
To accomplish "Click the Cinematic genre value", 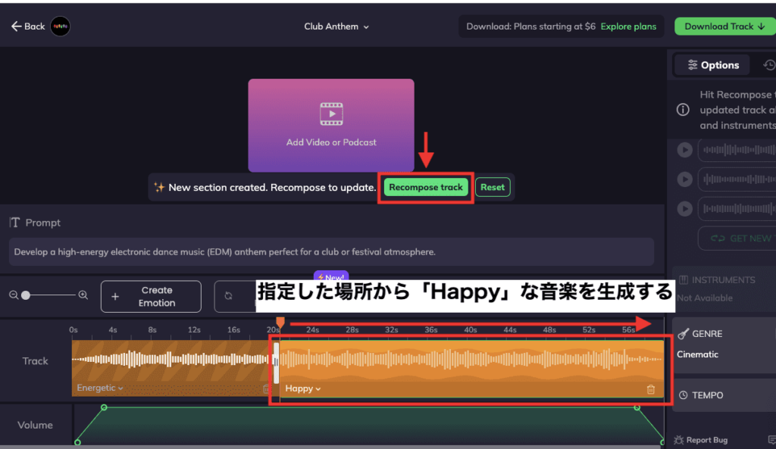I will pyautogui.click(x=697, y=354).
